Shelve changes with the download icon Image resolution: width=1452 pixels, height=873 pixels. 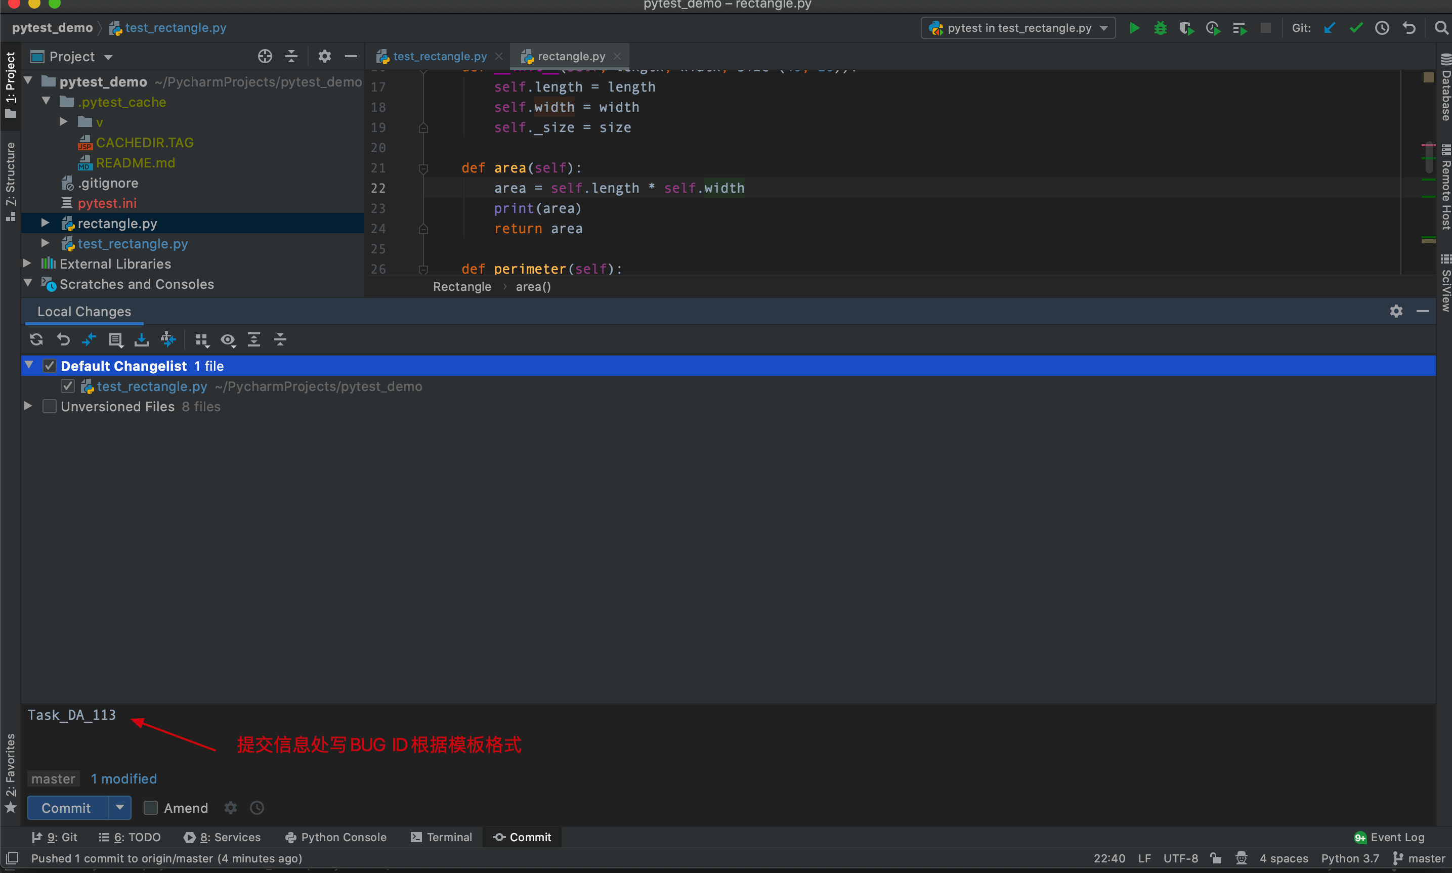(x=141, y=339)
